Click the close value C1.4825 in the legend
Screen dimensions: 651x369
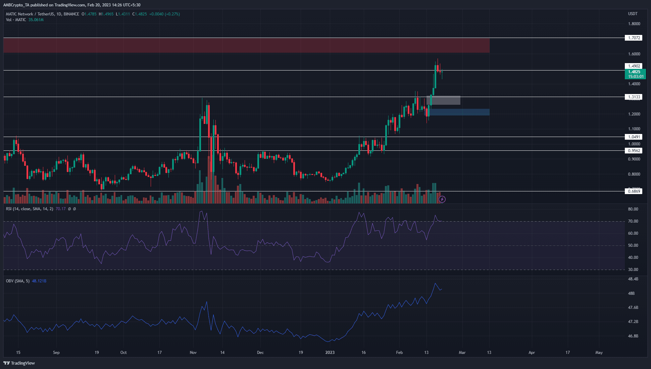pos(140,14)
